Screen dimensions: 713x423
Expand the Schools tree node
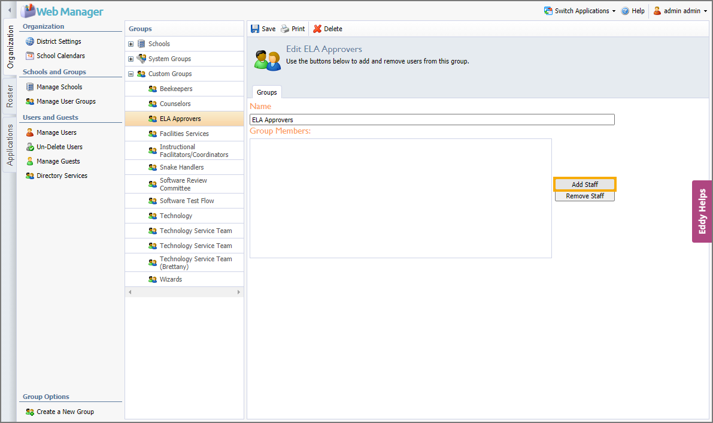131,44
